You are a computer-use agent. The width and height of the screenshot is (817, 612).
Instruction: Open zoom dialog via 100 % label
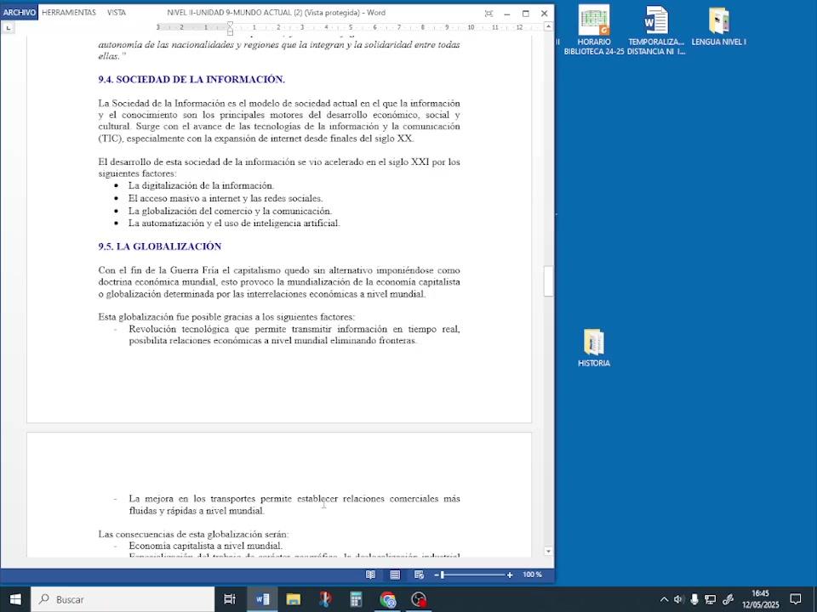click(x=532, y=575)
